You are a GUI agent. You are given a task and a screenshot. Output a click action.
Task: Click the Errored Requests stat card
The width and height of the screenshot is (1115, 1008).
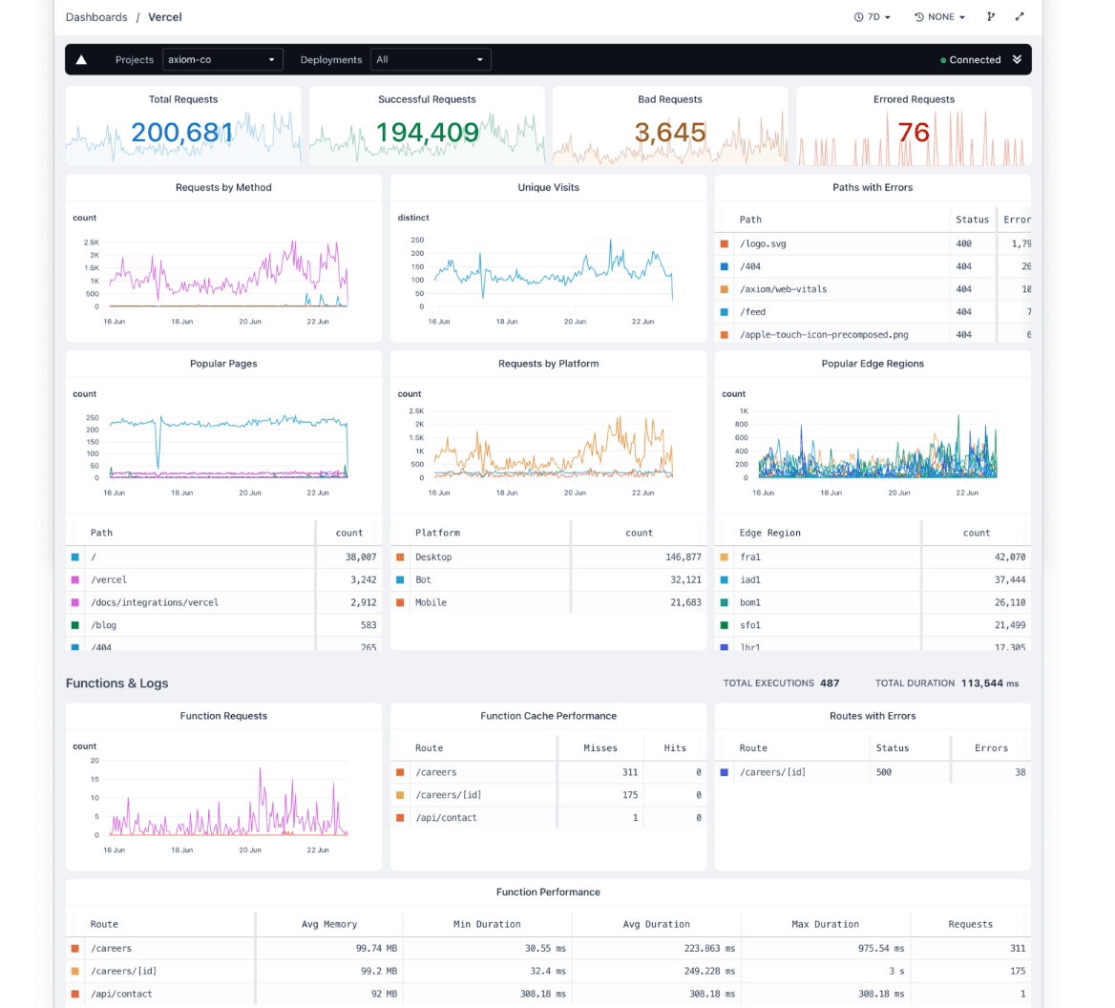[x=914, y=126]
